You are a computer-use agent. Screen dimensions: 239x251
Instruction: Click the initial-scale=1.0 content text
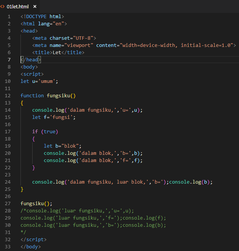pyautogui.click(x=206, y=45)
